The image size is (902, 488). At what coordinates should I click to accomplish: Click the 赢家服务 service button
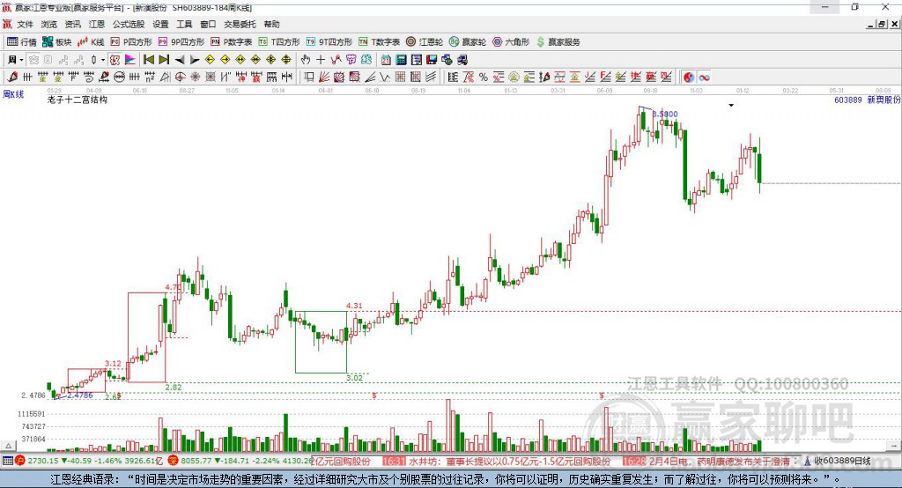[558, 42]
